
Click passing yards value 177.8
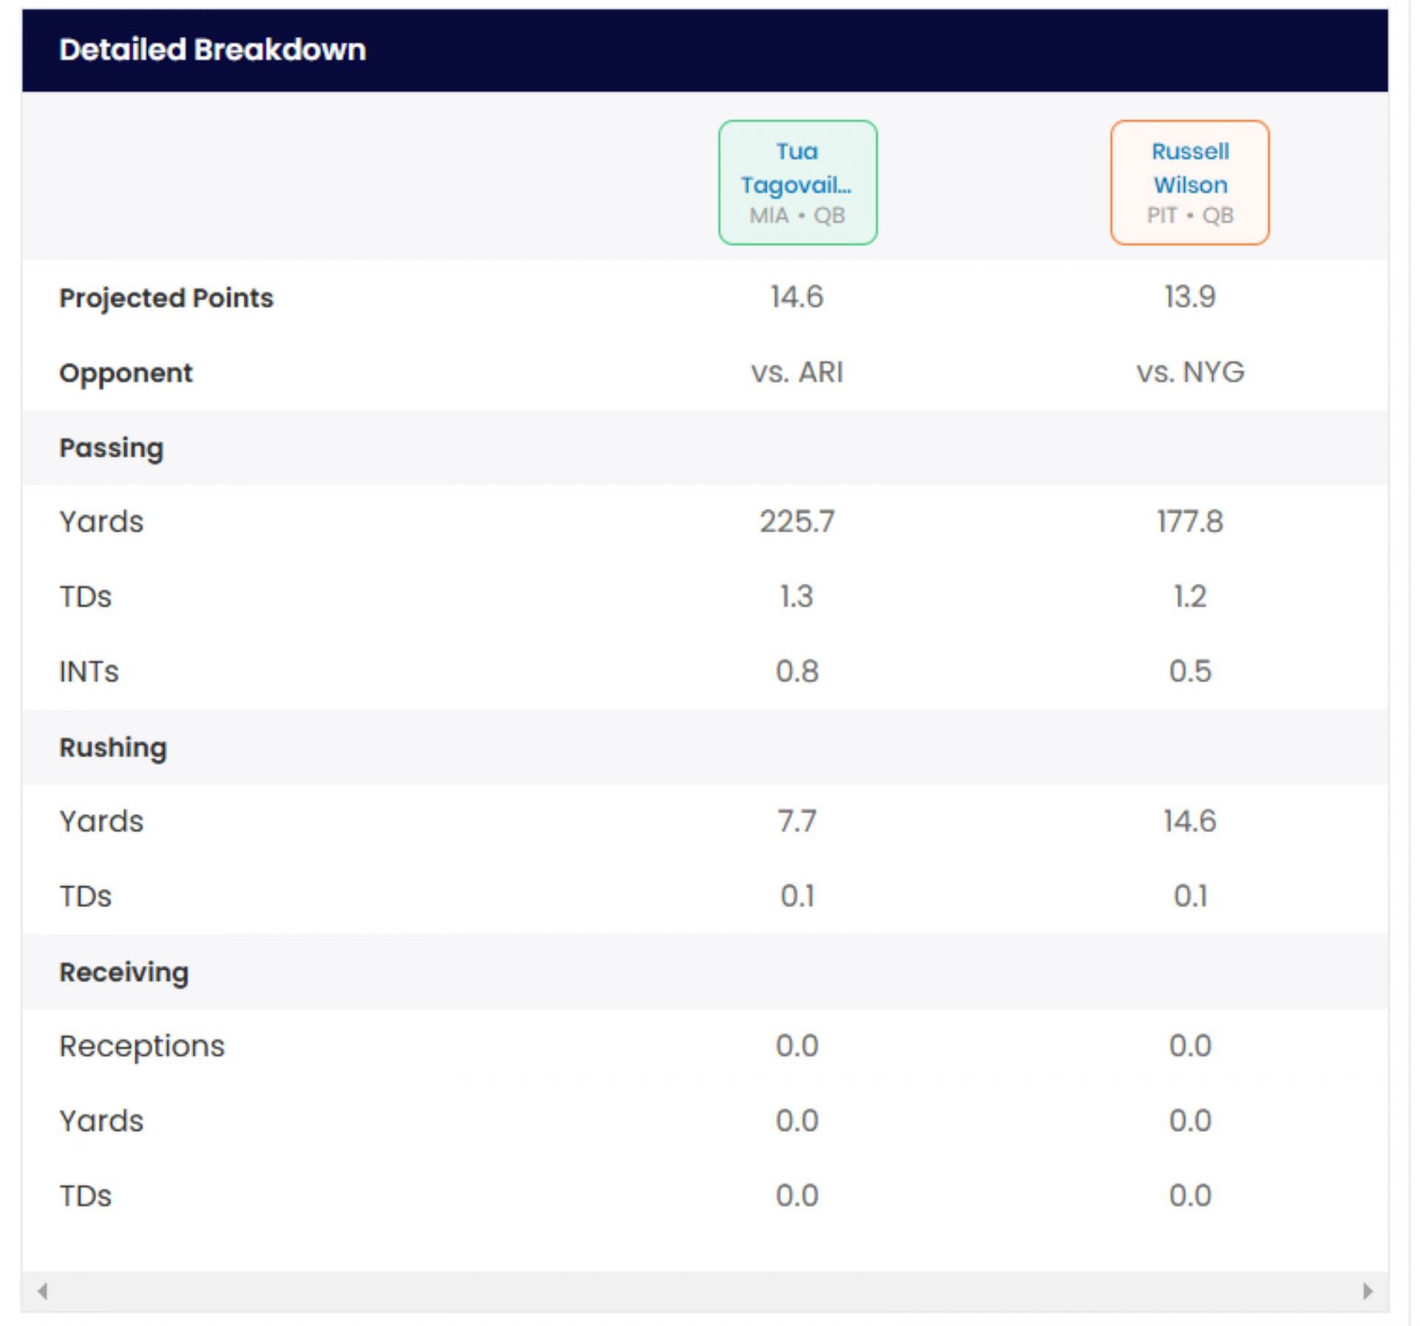(1189, 522)
